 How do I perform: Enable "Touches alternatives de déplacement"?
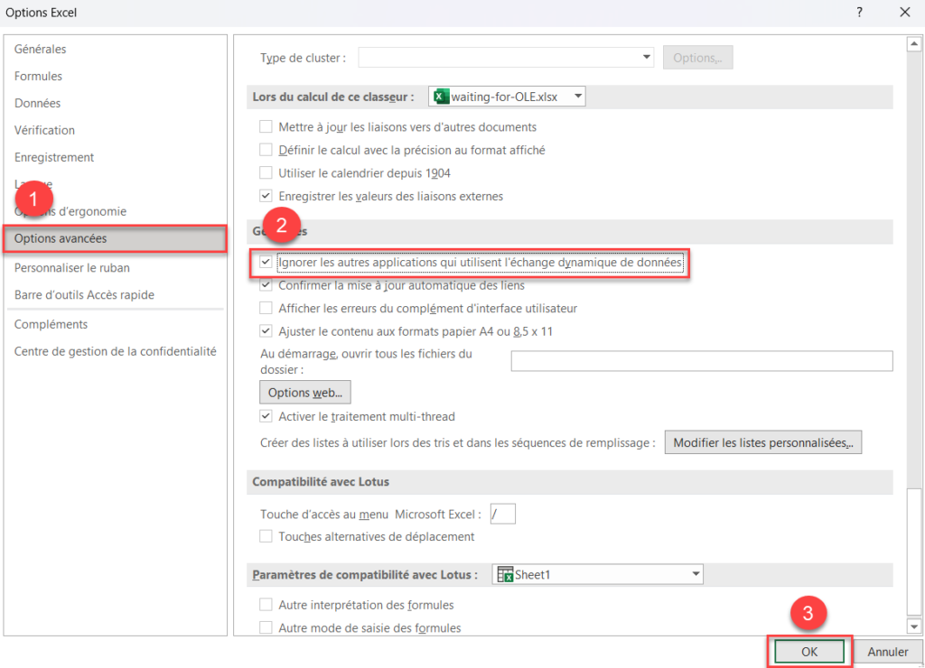pos(266,536)
